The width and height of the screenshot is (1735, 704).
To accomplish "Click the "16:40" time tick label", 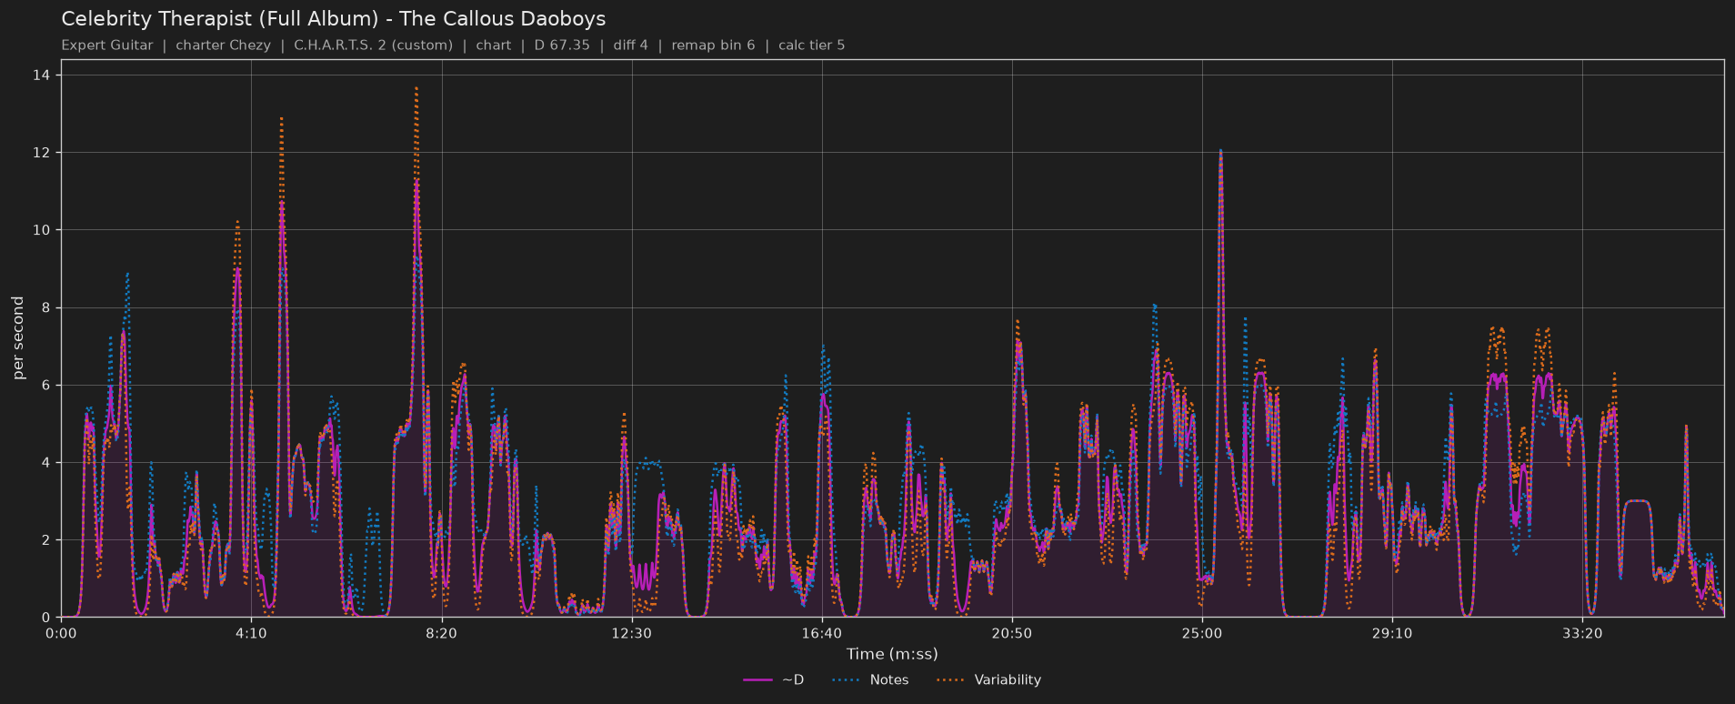I will click(x=822, y=634).
